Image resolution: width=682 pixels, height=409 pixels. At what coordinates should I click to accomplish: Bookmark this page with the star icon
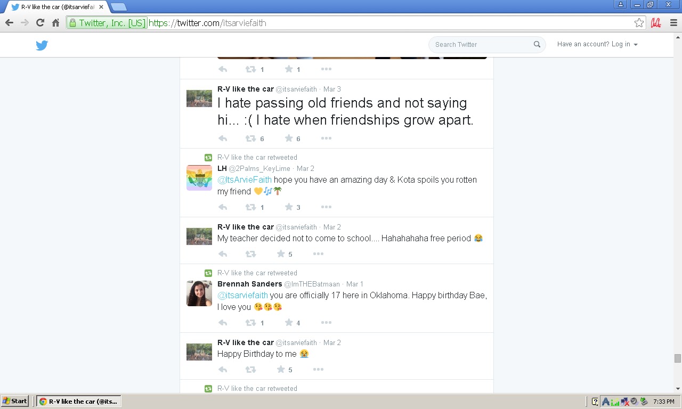639,23
